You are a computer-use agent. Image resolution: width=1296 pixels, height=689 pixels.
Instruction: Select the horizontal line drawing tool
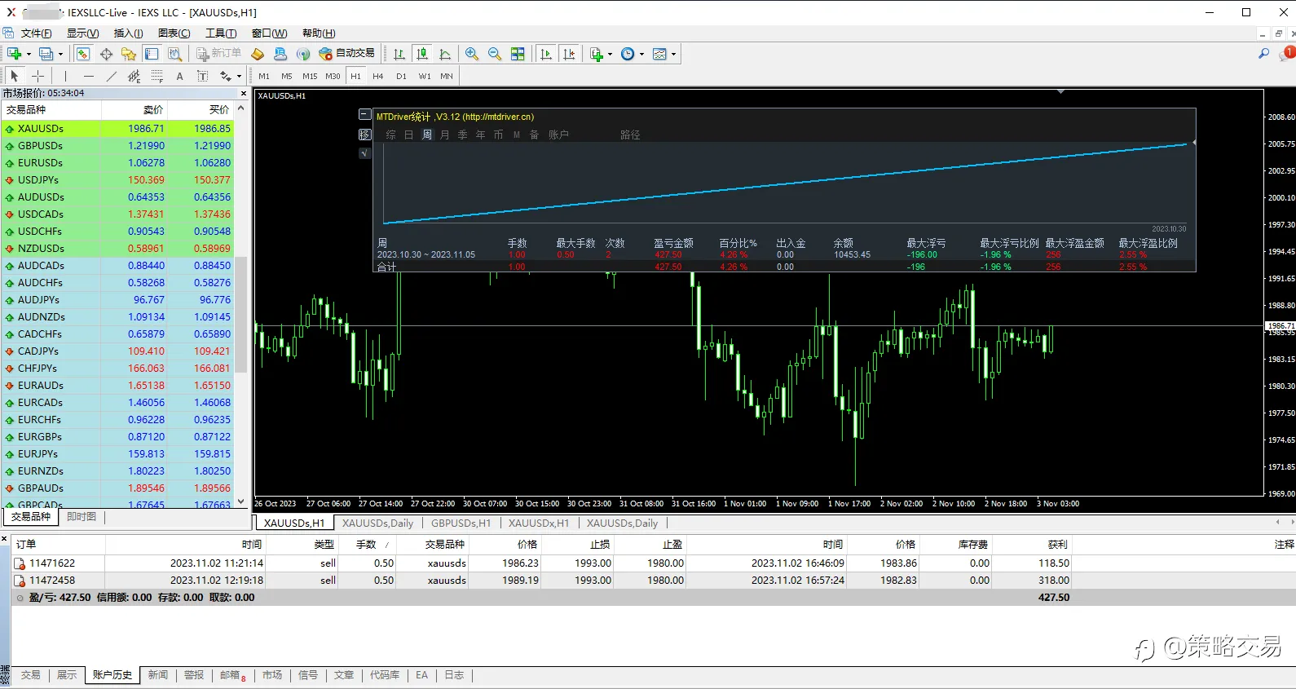pos(88,76)
